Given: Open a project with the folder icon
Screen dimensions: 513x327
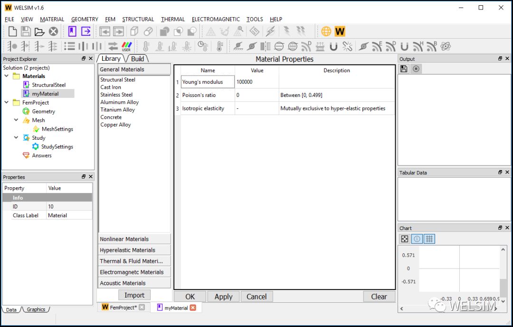Looking at the screenshot, I should click(x=39, y=31).
